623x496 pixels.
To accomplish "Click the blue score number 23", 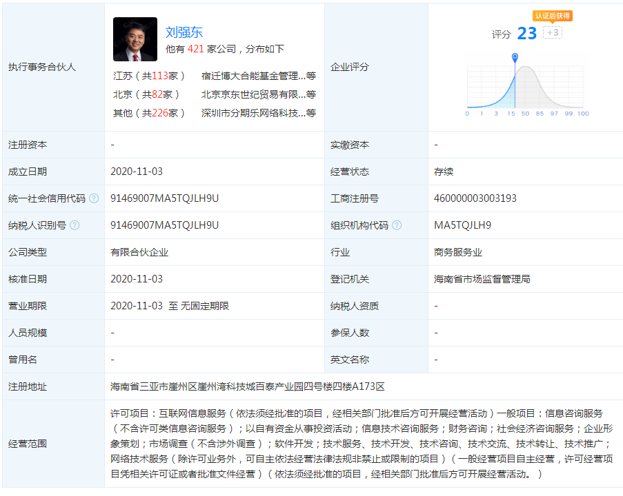I will pos(528,33).
